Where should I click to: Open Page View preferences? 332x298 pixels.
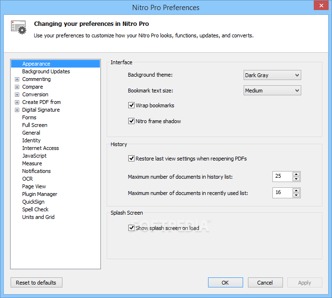34,186
